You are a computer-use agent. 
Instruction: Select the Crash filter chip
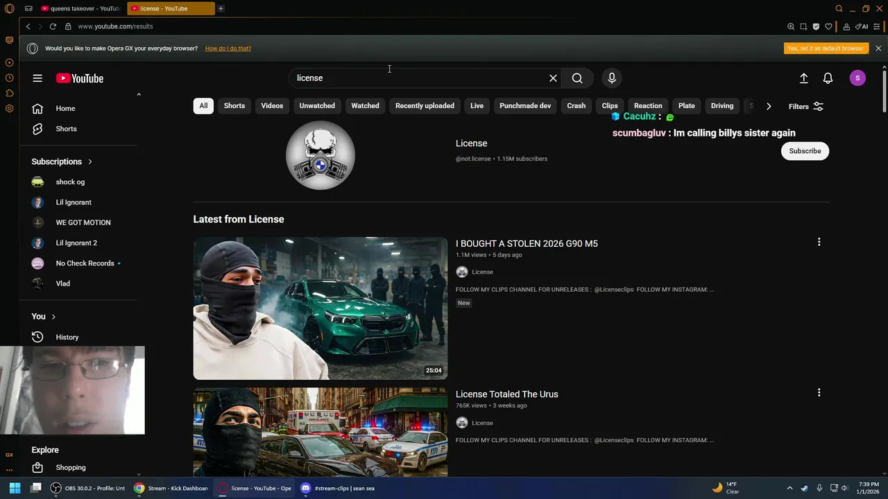[577, 106]
